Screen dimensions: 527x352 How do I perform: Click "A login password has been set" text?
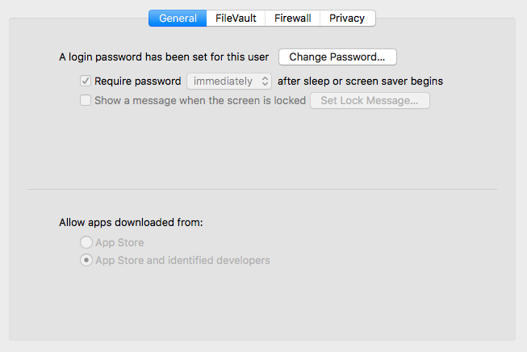164,57
